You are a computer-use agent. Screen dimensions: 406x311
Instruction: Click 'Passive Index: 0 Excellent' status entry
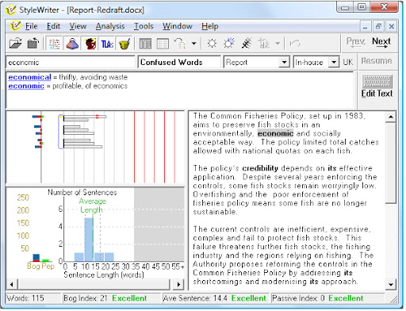318,298
